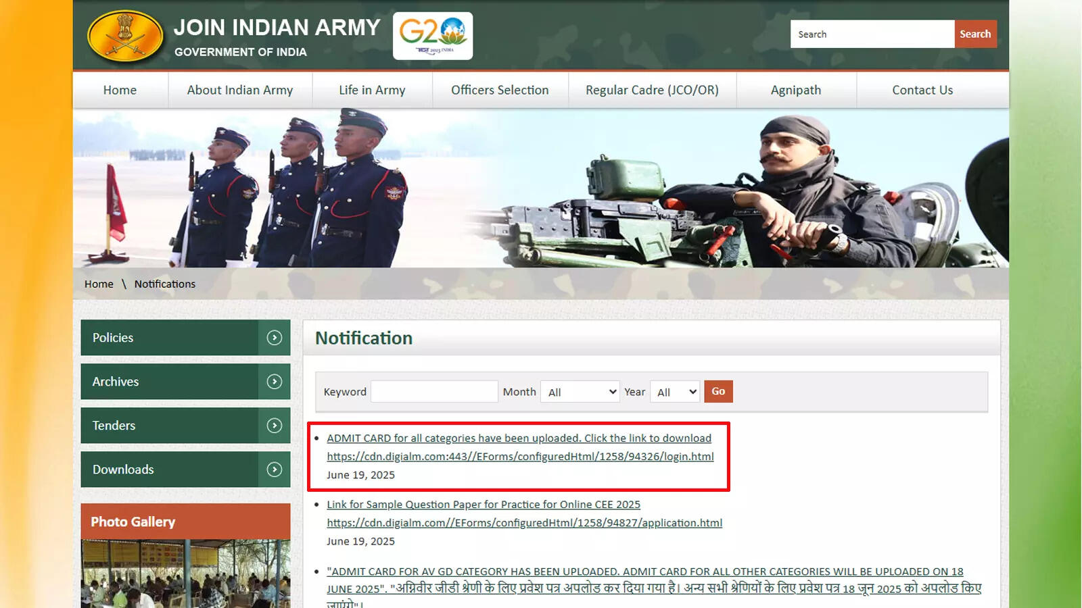The image size is (1082, 608).
Task: Click the G20 logo badge
Action: point(433,36)
